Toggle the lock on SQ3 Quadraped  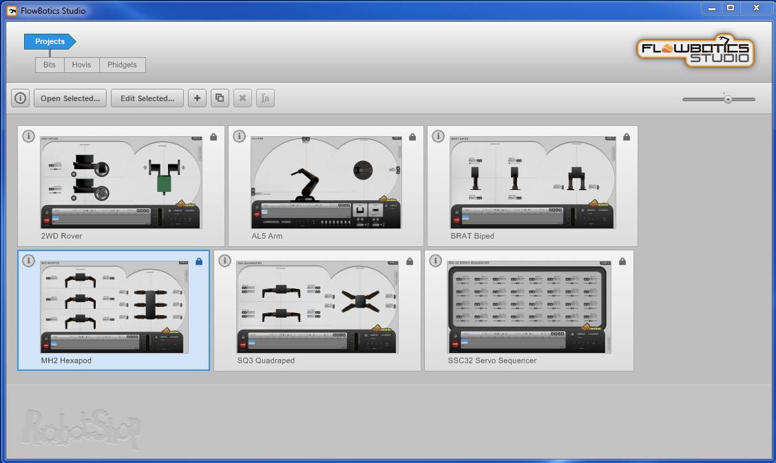[410, 261]
